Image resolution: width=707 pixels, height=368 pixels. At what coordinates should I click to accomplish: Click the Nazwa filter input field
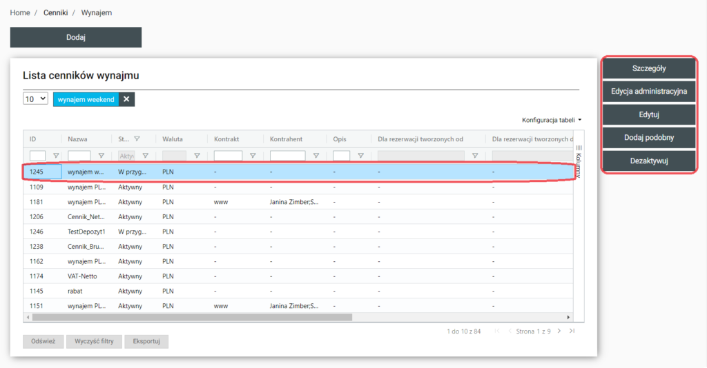pyautogui.click(x=79, y=156)
